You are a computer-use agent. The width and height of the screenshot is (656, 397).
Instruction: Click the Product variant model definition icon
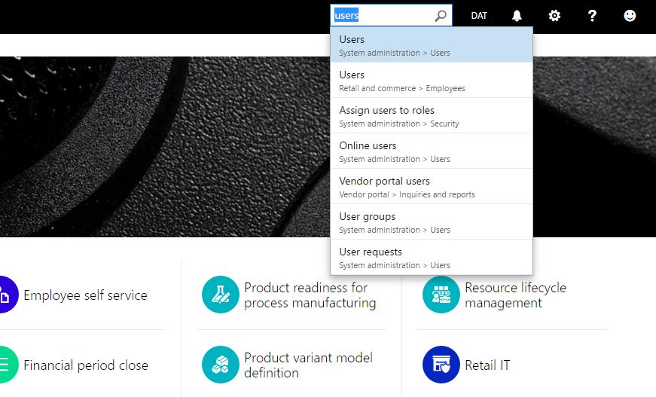click(220, 365)
